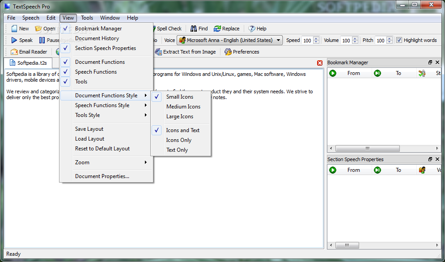The width and height of the screenshot is (445, 262).
Task: Close the Bookmark Manager panel
Action: tap(437, 62)
